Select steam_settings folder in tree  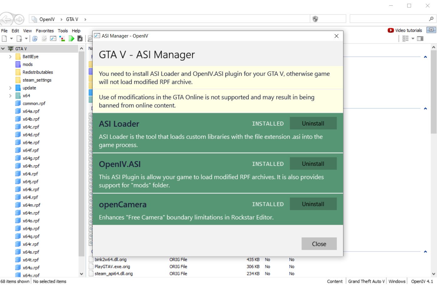click(37, 80)
